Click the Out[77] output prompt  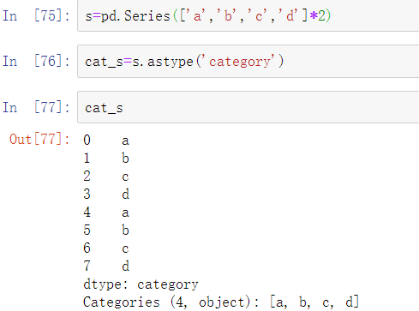(x=39, y=140)
